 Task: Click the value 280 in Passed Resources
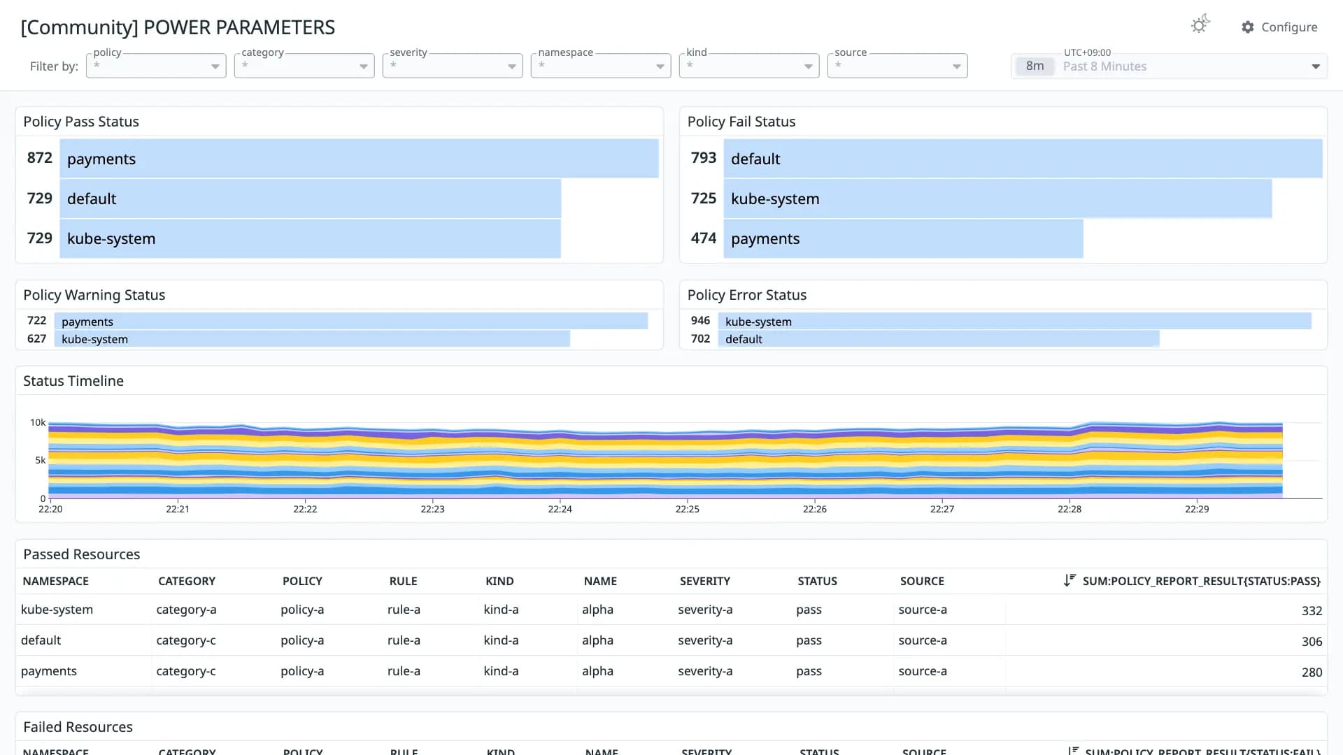pos(1312,672)
